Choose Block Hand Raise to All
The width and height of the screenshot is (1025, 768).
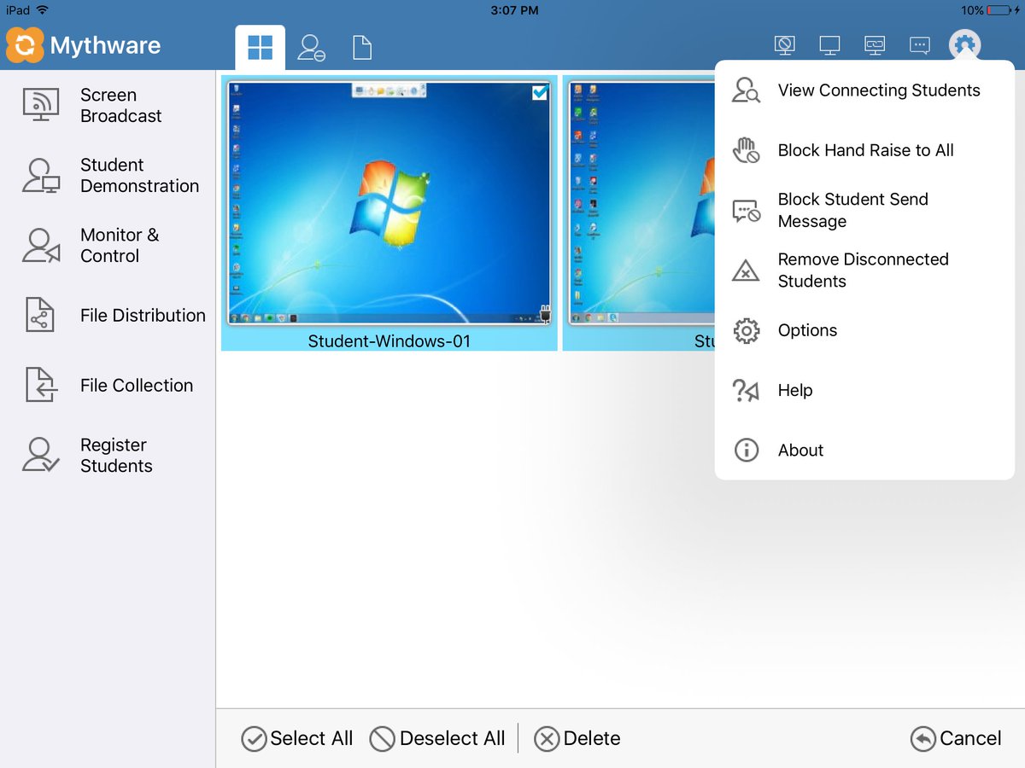864,150
